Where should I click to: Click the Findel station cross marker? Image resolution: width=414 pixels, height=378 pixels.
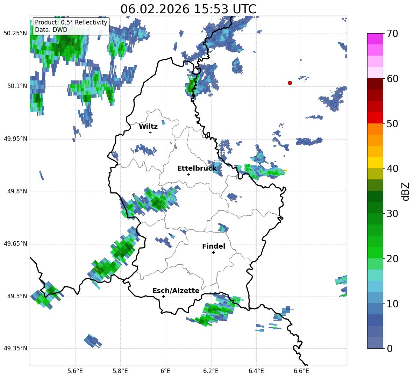[x=213, y=252]
